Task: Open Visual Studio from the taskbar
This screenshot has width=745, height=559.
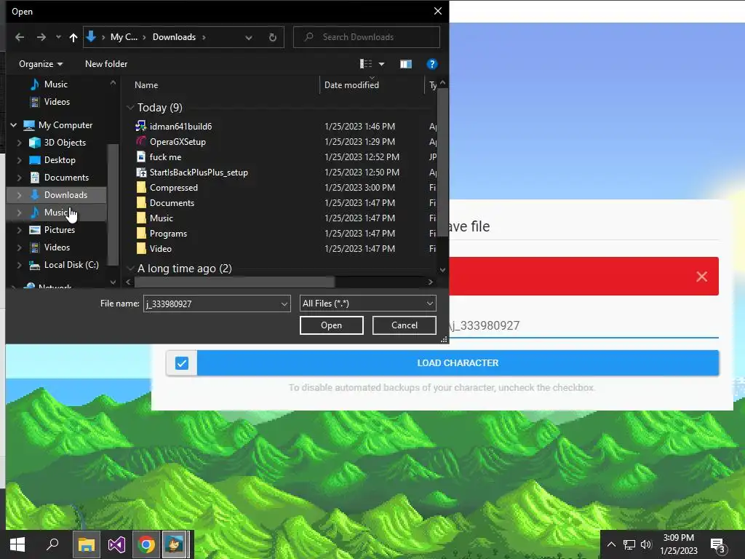Action: coord(116,544)
